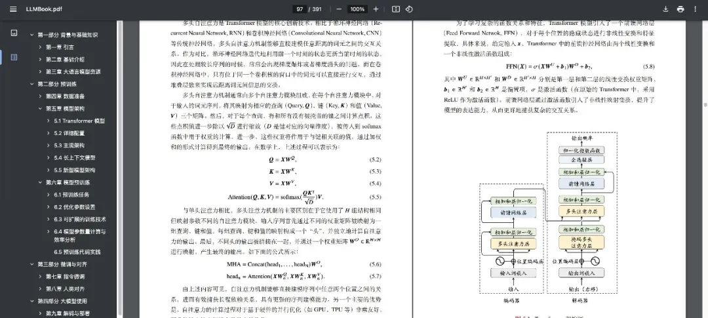Rotate the document counterclockwise
Image resolution: width=708 pixels, height=318 pixels.
(409, 9)
